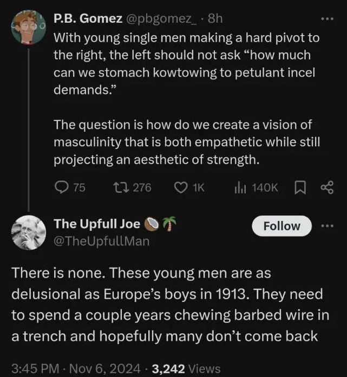View the 3,242 Views count
This screenshot has height=377, width=347.
click(x=186, y=368)
